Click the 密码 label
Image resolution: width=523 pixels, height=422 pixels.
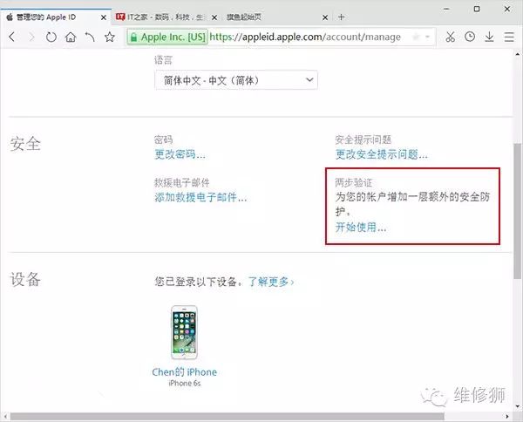pyautogui.click(x=164, y=140)
